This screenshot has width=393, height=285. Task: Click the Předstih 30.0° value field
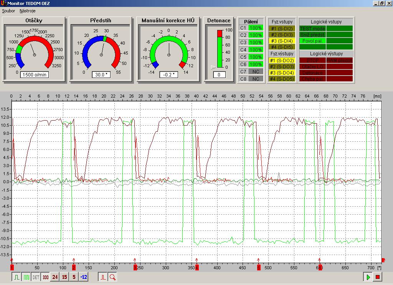point(101,75)
